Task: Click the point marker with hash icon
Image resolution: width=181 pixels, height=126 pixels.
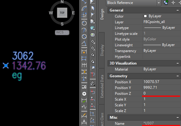Action: (93, 41)
